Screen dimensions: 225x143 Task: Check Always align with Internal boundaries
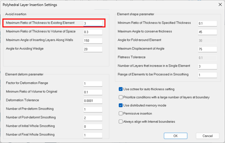(x=121, y=121)
